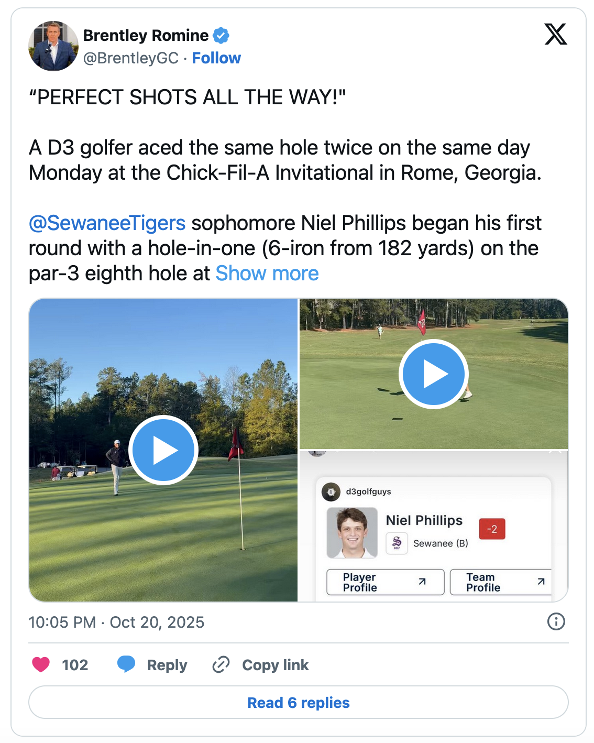Click the Brentley Romine display name
Viewport: 594px width, 743px height.
coord(146,36)
